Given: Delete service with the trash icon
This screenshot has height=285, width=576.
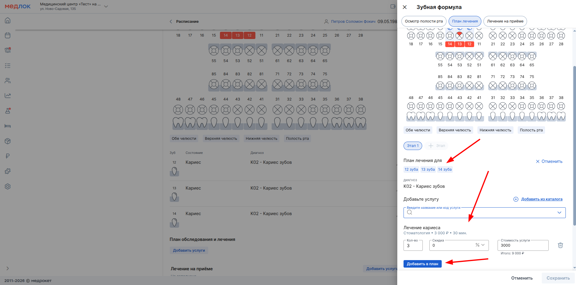Looking at the screenshot, I should point(560,245).
